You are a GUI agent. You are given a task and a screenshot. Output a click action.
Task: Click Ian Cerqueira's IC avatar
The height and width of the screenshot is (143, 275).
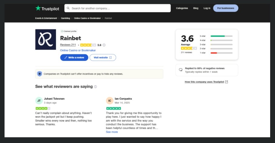110,100
